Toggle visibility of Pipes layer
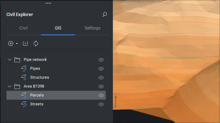 tap(101, 69)
